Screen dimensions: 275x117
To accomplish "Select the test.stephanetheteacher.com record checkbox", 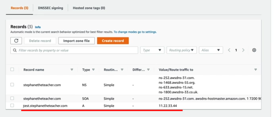I will [12, 105].
